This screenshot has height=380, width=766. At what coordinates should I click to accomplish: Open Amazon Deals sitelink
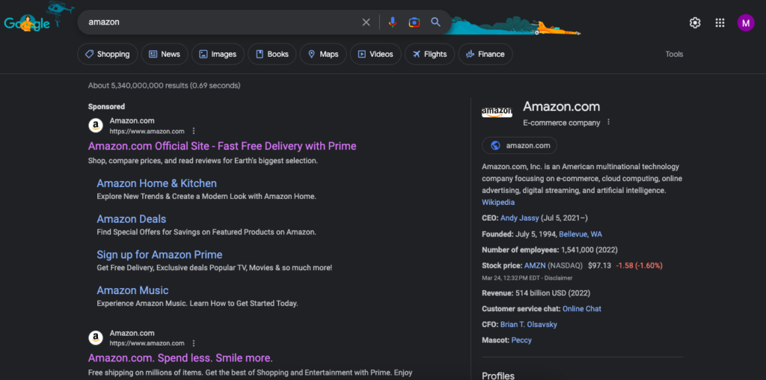(132, 219)
